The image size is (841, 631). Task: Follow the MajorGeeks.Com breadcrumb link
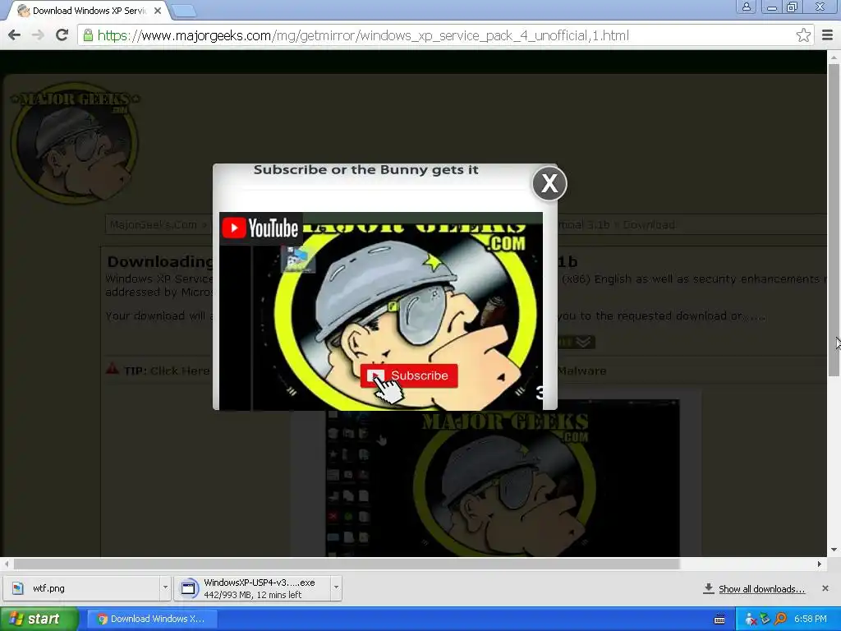tap(154, 225)
